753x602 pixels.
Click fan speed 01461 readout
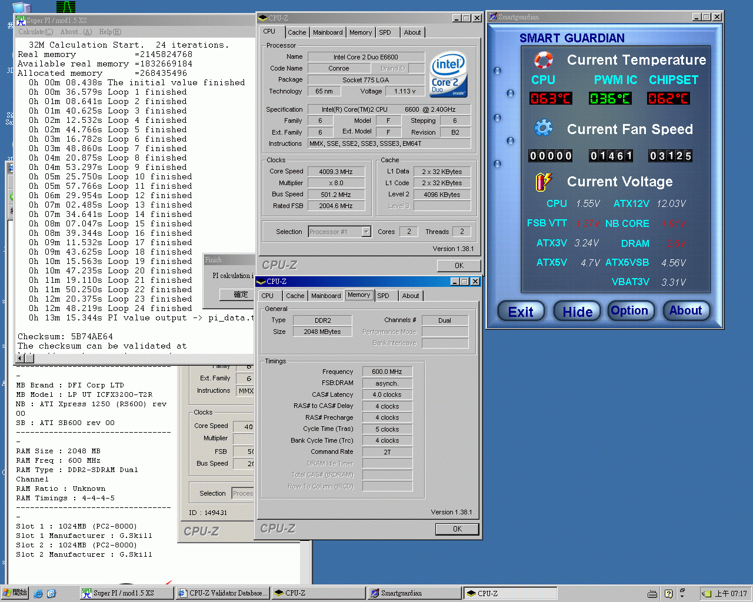click(611, 156)
